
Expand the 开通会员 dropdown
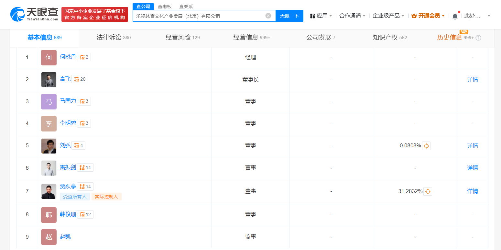(443, 16)
